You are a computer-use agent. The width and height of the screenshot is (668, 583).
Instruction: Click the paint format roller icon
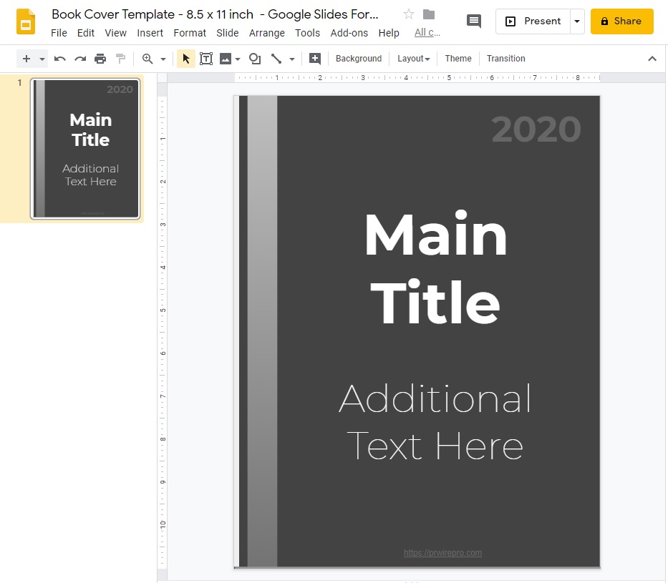tap(120, 59)
